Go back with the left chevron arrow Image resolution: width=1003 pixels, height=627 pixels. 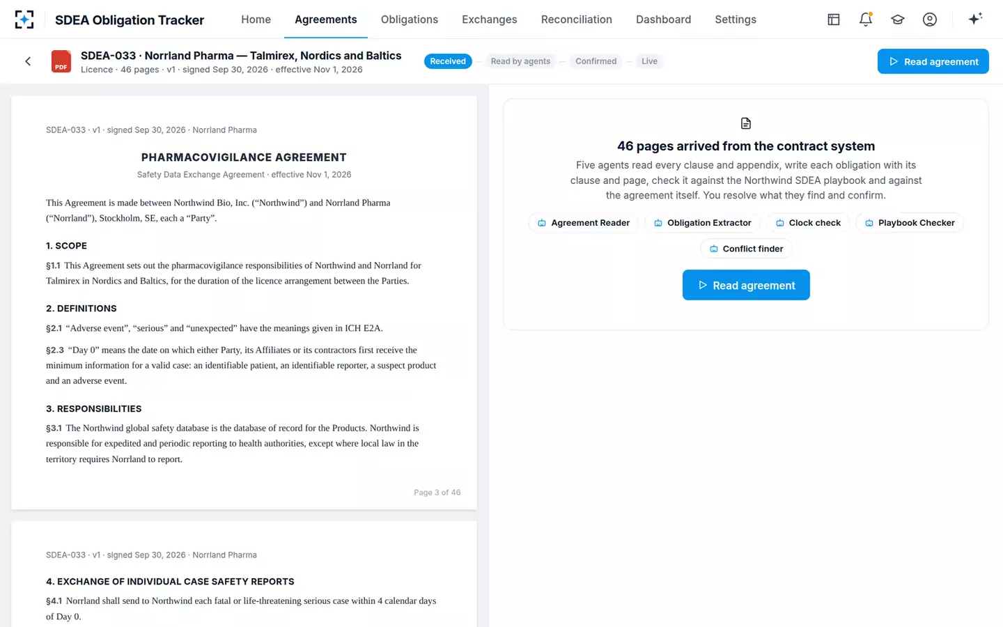pyautogui.click(x=28, y=61)
